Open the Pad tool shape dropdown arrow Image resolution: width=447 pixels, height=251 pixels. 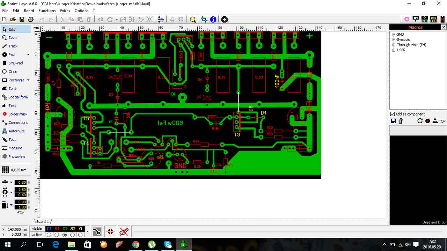(28, 55)
